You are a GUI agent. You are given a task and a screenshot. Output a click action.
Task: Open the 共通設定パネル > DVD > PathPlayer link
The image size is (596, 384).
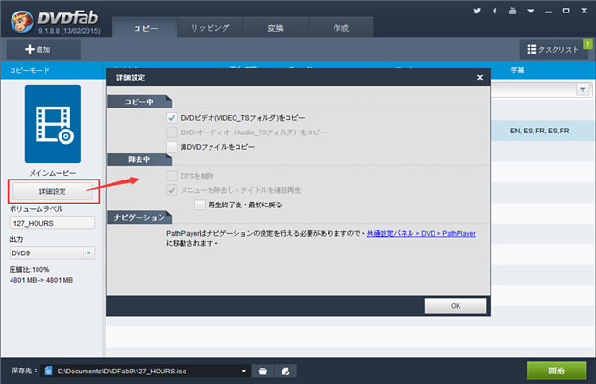pos(421,233)
